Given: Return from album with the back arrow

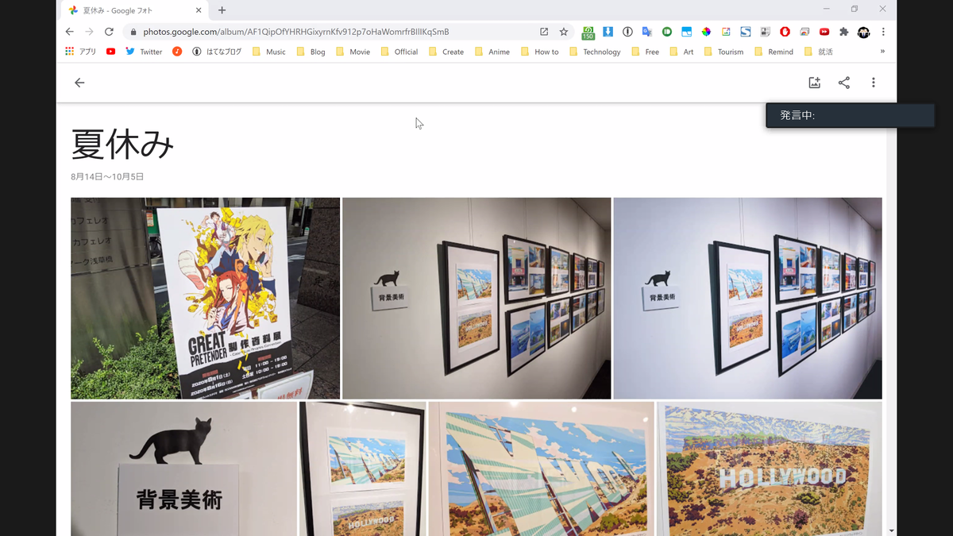Looking at the screenshot, I should click(79, 83).
